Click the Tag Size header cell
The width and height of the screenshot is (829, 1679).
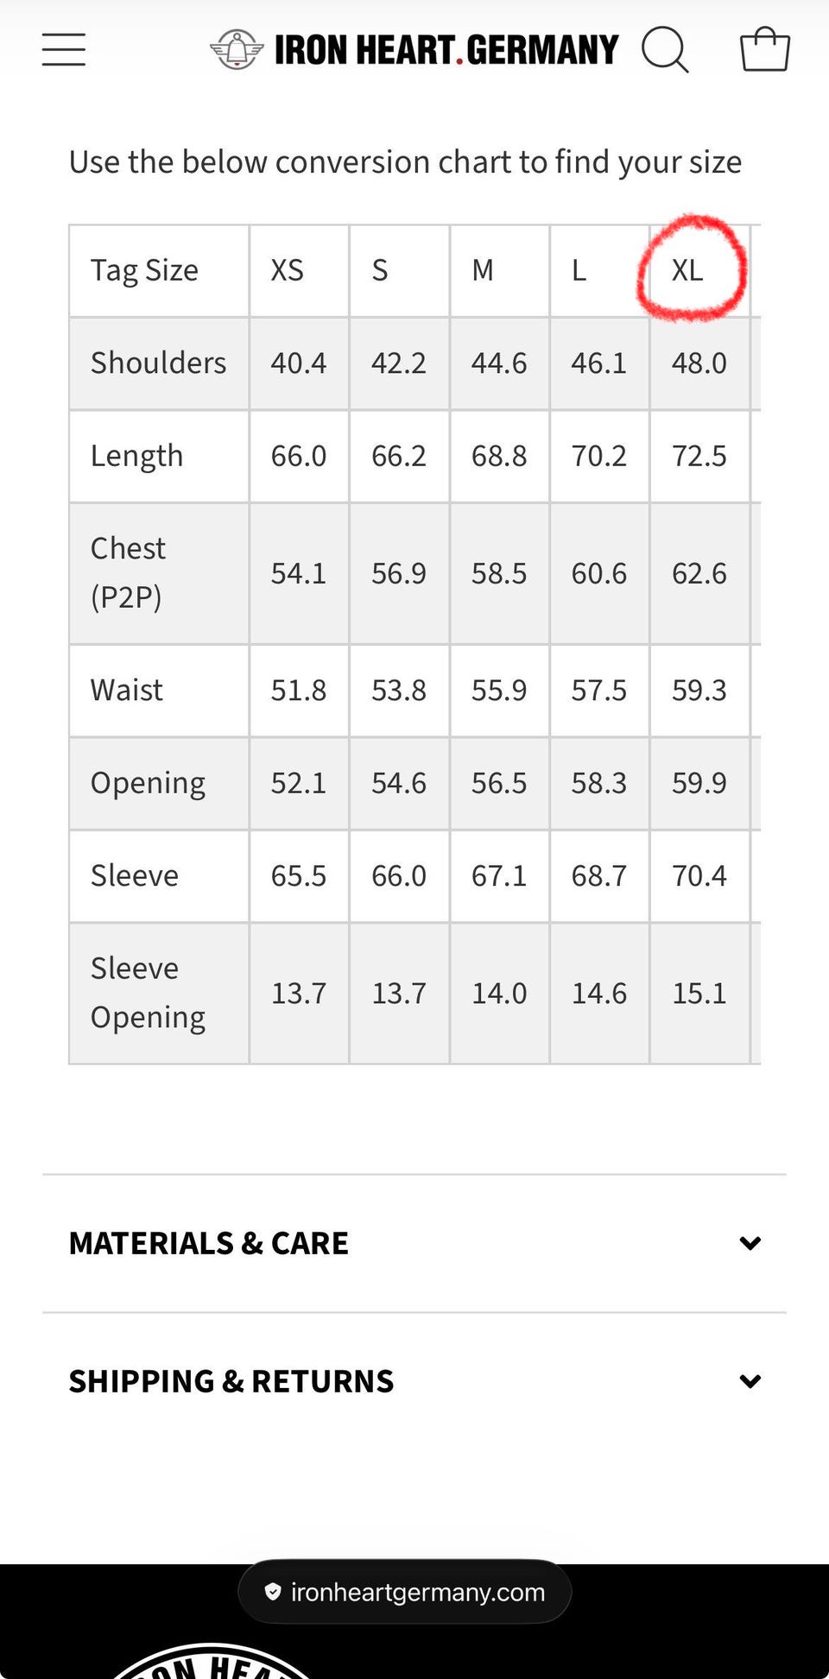[x=145, y=270]
